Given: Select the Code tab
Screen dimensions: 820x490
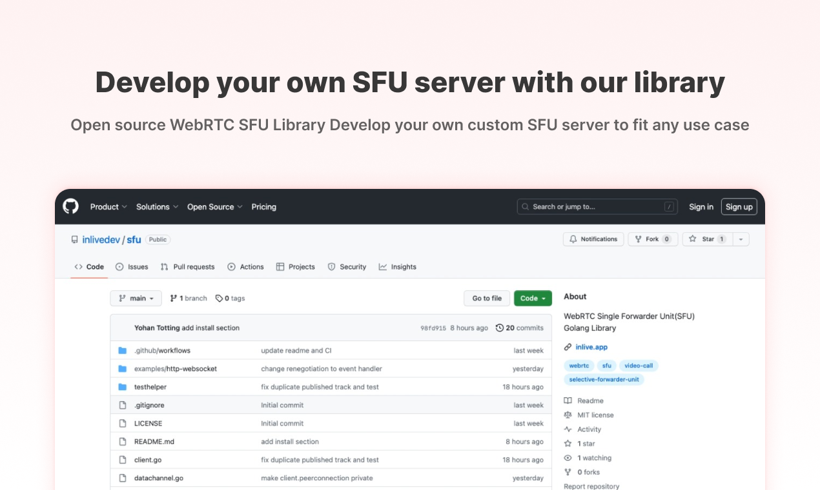Looking at the screenshot, I should [x=89, y=267].
